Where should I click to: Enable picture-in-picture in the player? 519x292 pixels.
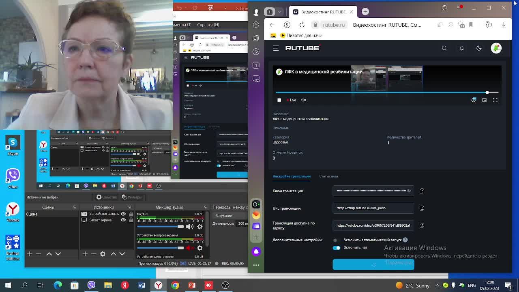point(484,100)
